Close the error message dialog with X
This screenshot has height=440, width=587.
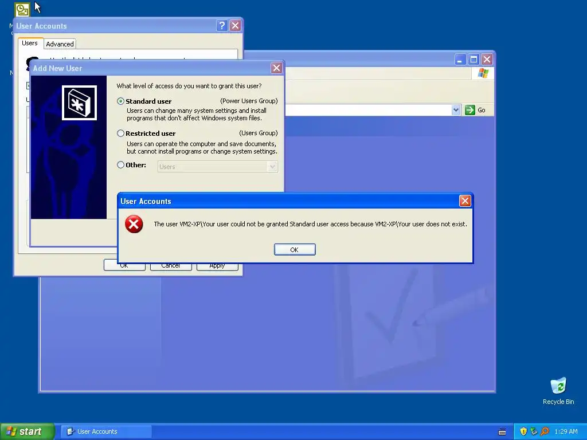point(464,201)
